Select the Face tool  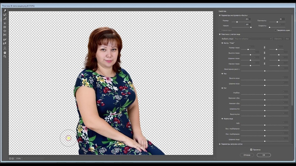(5, 48)
